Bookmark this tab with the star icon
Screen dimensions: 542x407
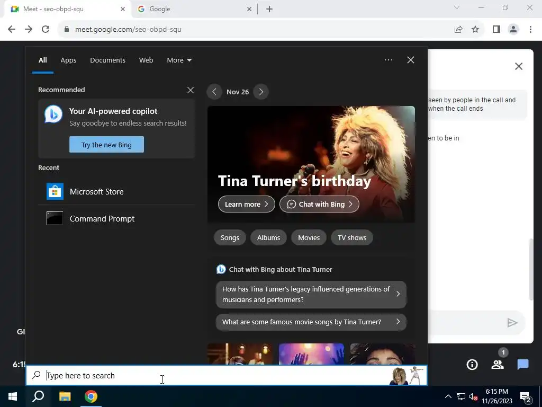click(475, 30)
